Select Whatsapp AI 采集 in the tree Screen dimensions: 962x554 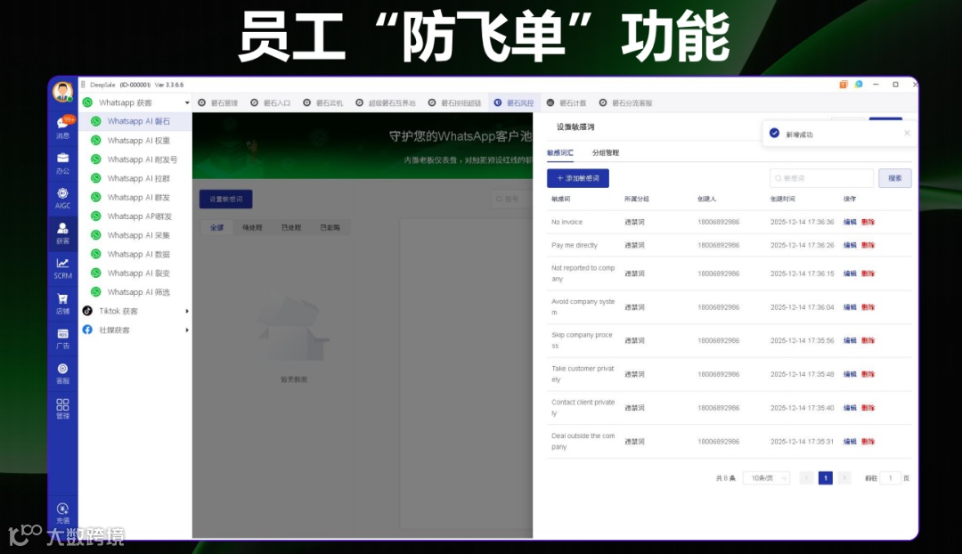(135, 236)
